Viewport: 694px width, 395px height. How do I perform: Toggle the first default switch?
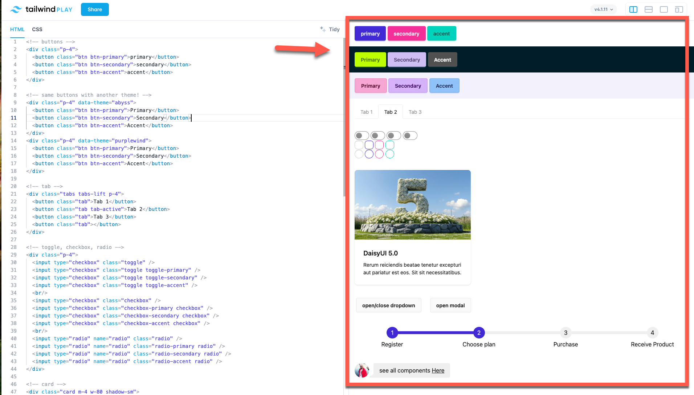pos(362,136)
